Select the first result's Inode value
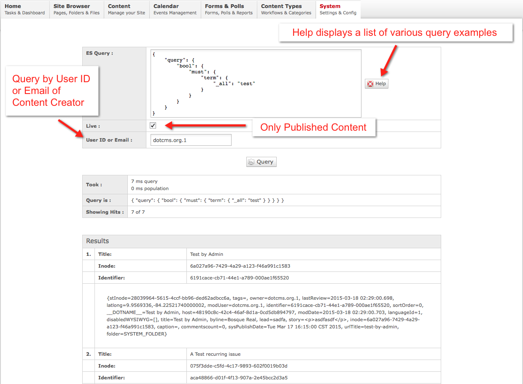Screen dimensions: 523x384 pyautogui.click(x=240, y=266)
